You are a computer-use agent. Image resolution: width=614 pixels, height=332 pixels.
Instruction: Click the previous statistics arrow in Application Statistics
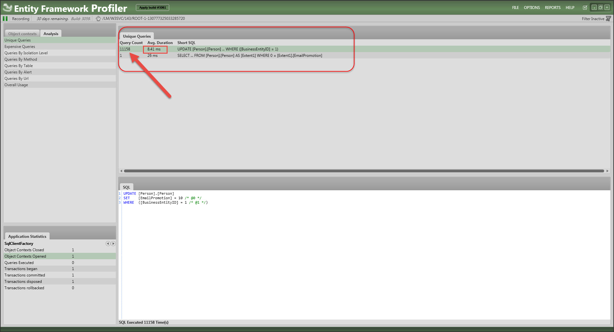pos(108,244)
